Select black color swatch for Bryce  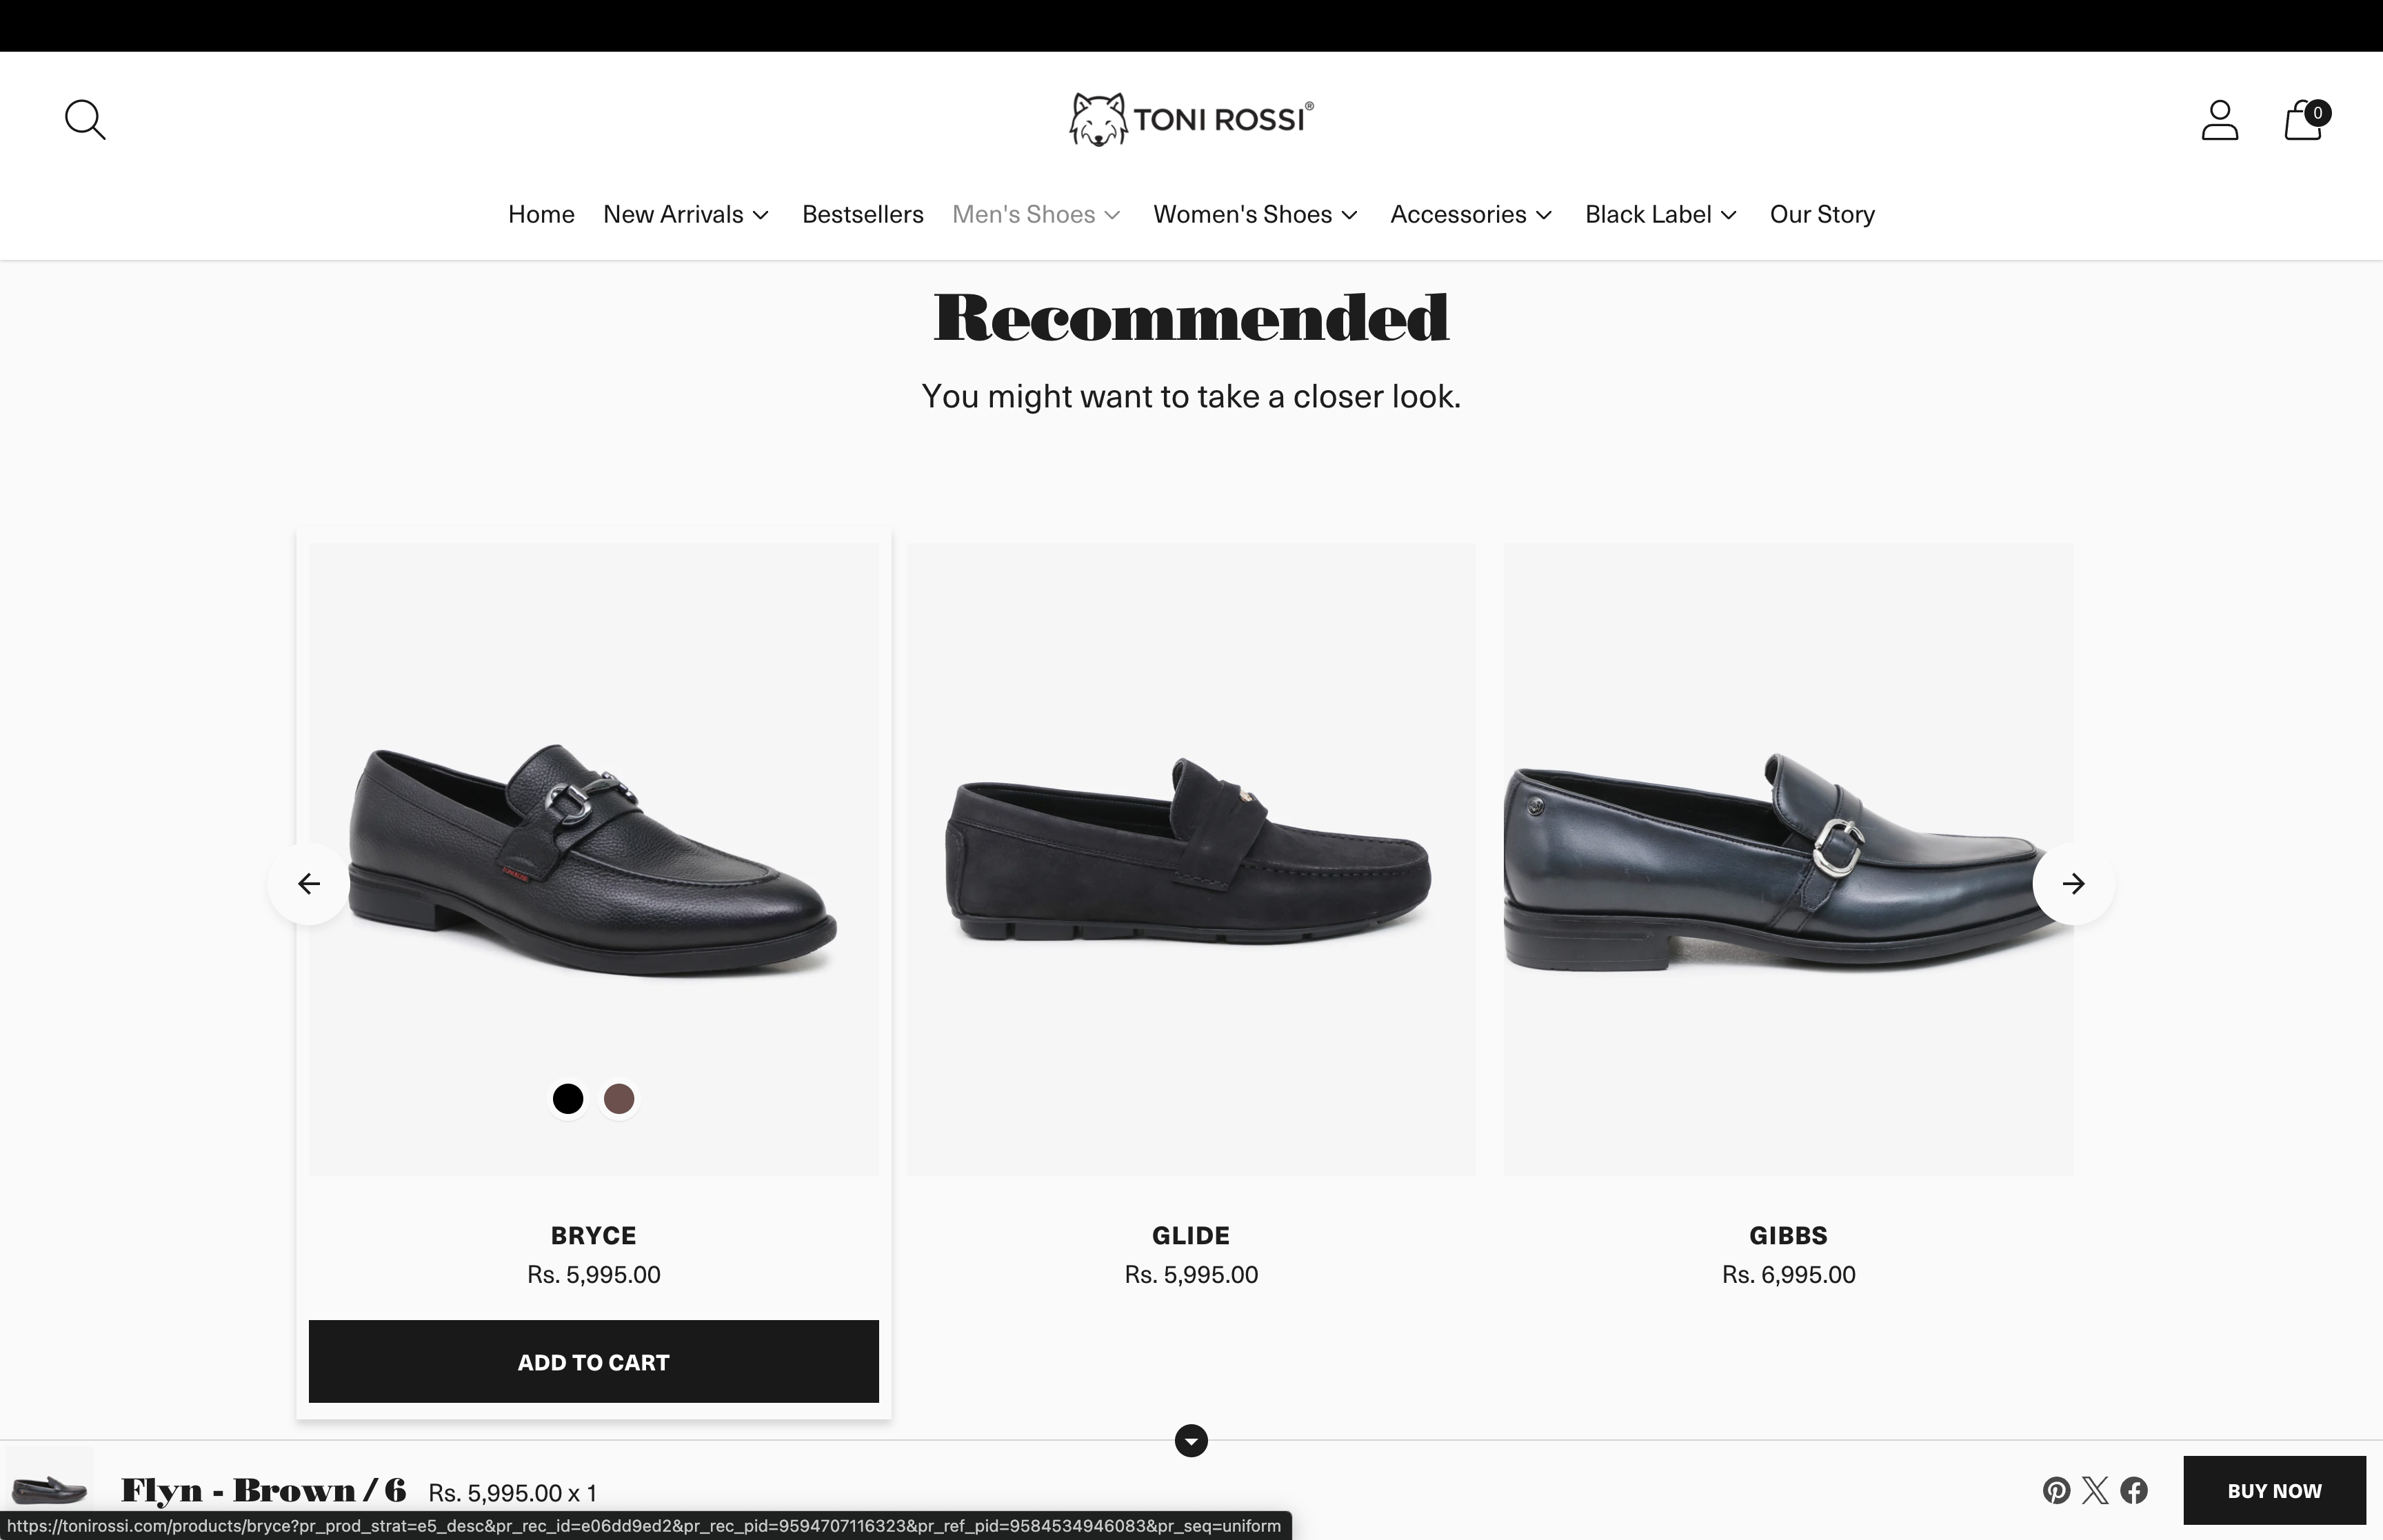[568, 1099]
